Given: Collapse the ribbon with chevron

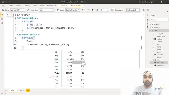Looking at the screenshot, I should pyautogui.click(x=168, y=11).
